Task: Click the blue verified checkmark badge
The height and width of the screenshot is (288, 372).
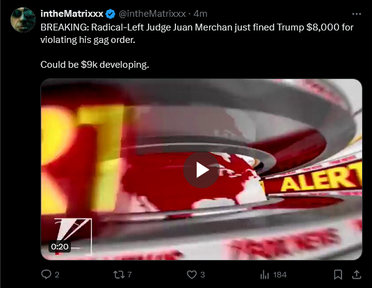Action: pyautogui.click(x=110, y=14)
